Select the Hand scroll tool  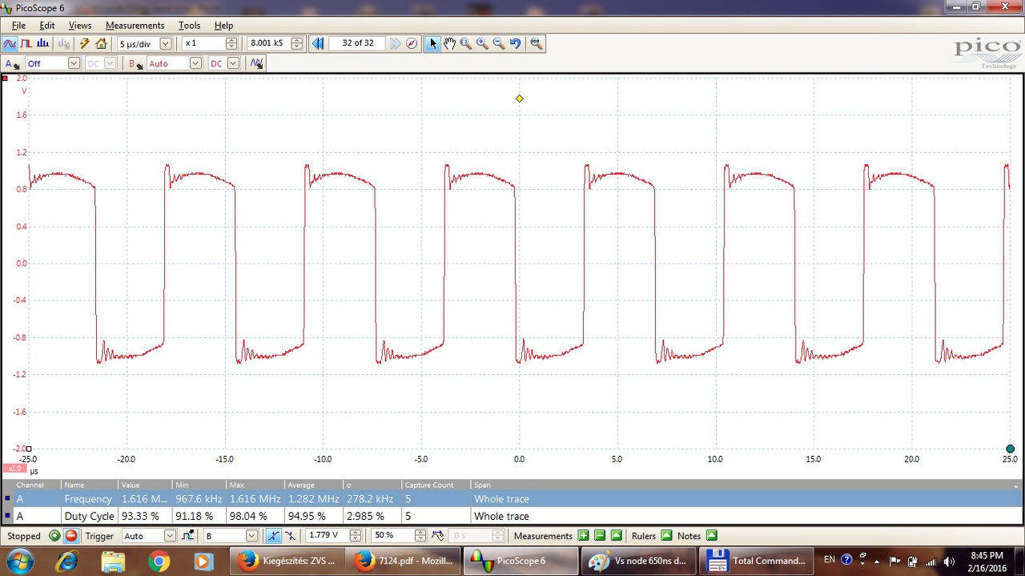[x=449, y=43]
